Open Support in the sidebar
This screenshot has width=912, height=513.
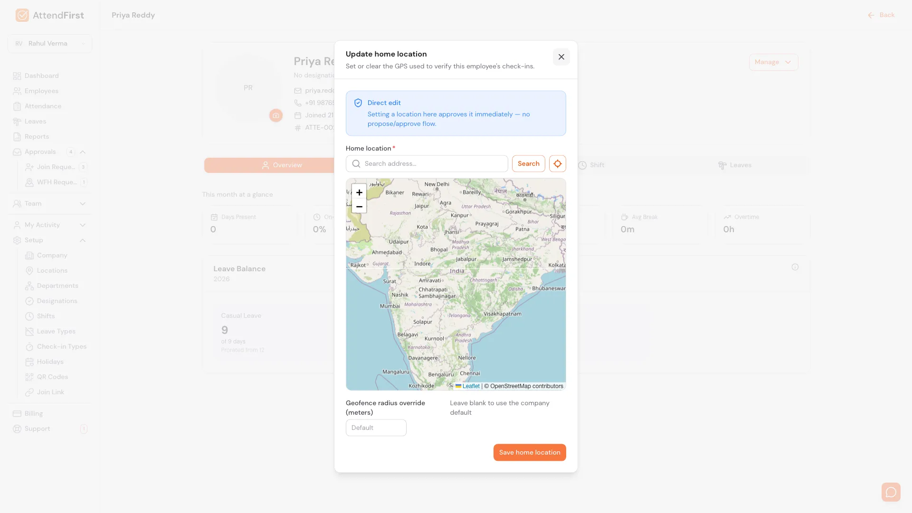50,429
